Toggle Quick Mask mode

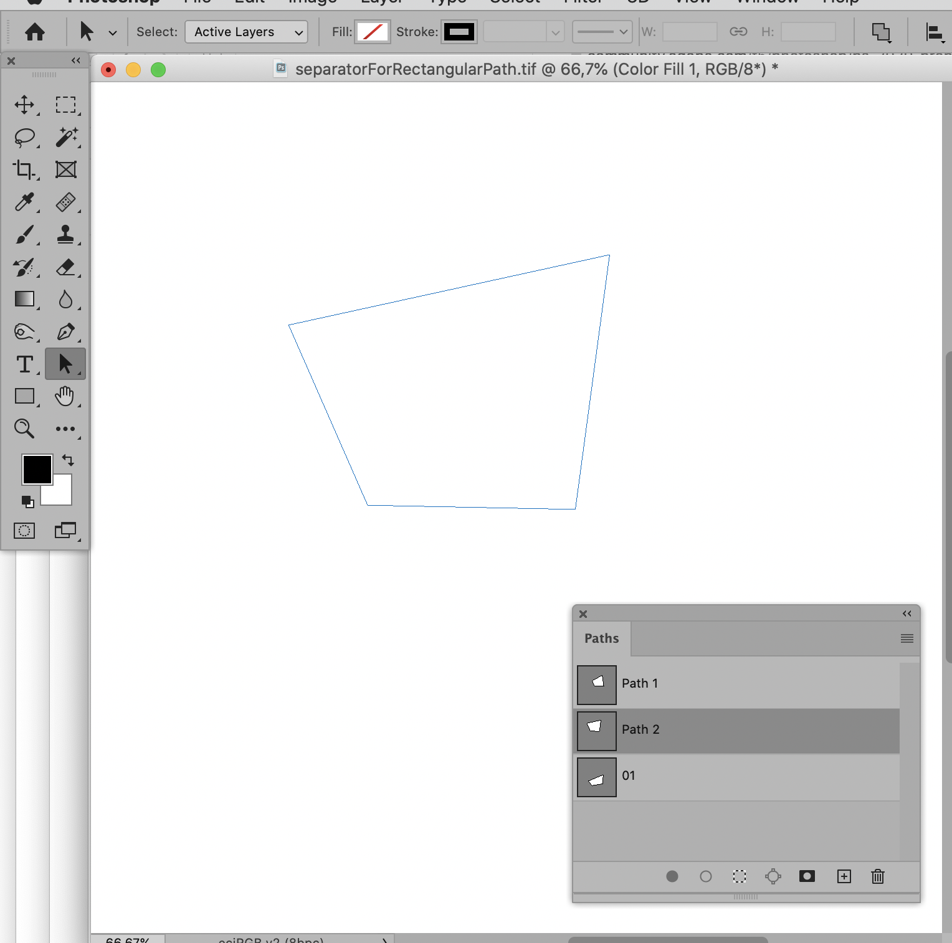24,531
